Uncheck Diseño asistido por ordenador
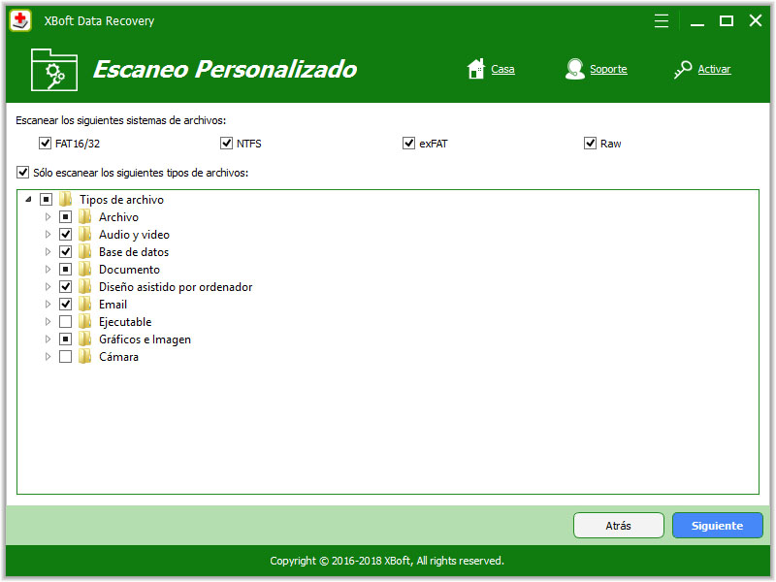 (x=65, y=286)
